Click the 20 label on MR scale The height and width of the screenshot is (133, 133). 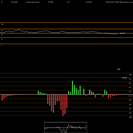[130, 92]
